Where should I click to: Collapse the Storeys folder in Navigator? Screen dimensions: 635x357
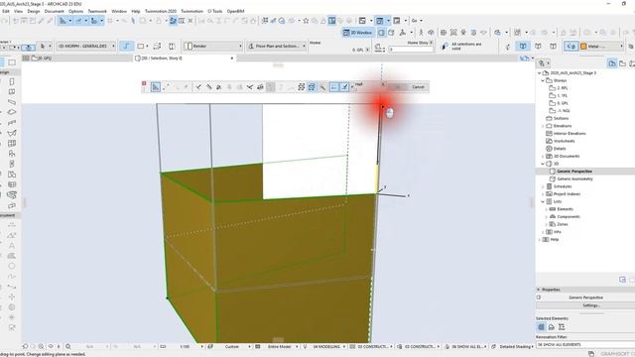pos(543,80)
